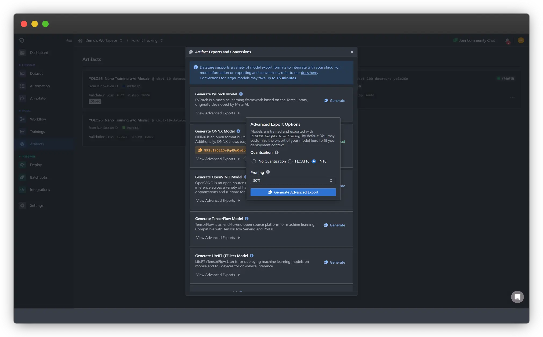
Task: Open Trainings in the sidebar
Action: tap(37, 132)
